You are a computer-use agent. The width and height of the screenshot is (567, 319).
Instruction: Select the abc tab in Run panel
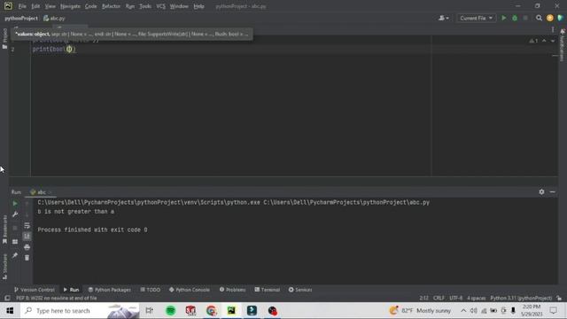41,192
